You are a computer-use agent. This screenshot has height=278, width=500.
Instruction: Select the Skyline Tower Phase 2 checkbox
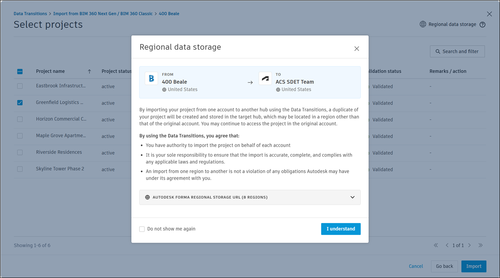pyautogui.click(x=20, y=169)
